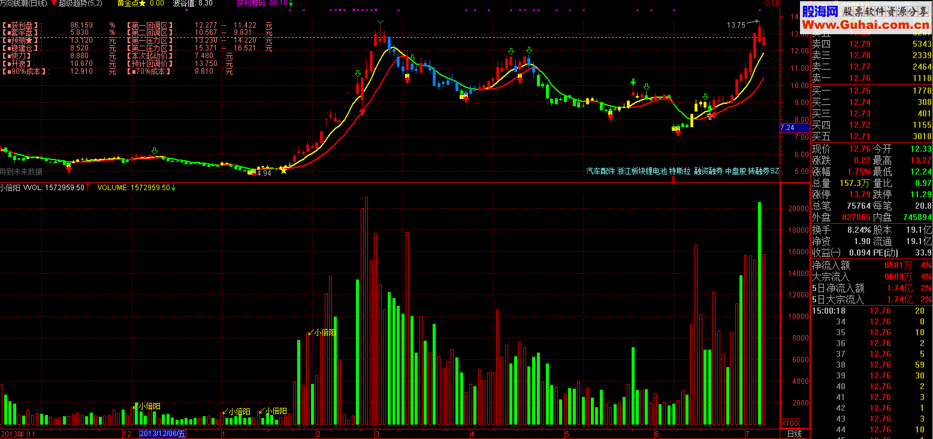Open the 汽车配件 sector tag
Image resolution: width=933 pixels, height=439 pixels.
600,171
